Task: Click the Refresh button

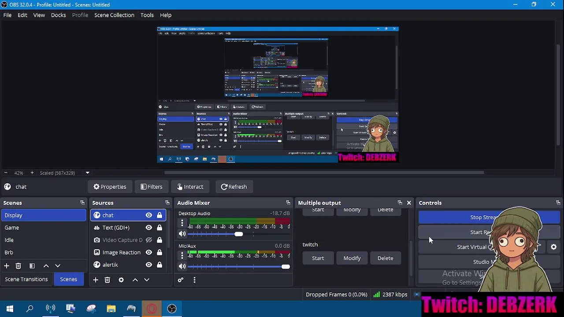Action: click(x=234, y=187)
